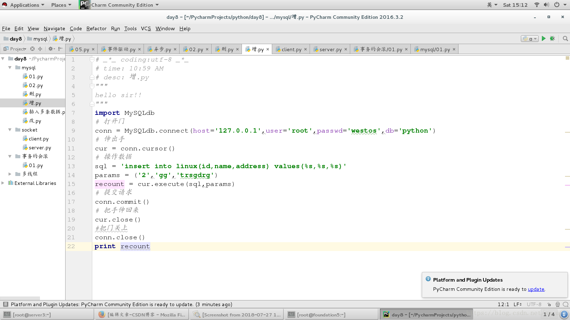The height and width of the screenshot is (320, 570).
Task: Open the Refactor menu
Action: pyautogui.click(x=96, y=28)
